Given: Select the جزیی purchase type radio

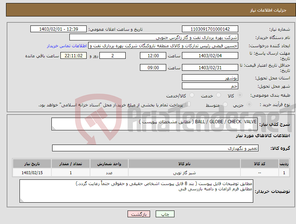Looking at the screenshot, I should click(x=249, y=104).
